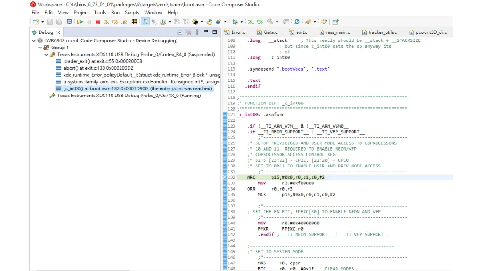Select the xdc_runtime_Error_policyDefault__E stack frame
482x271 pixels.
coord(138,75)
